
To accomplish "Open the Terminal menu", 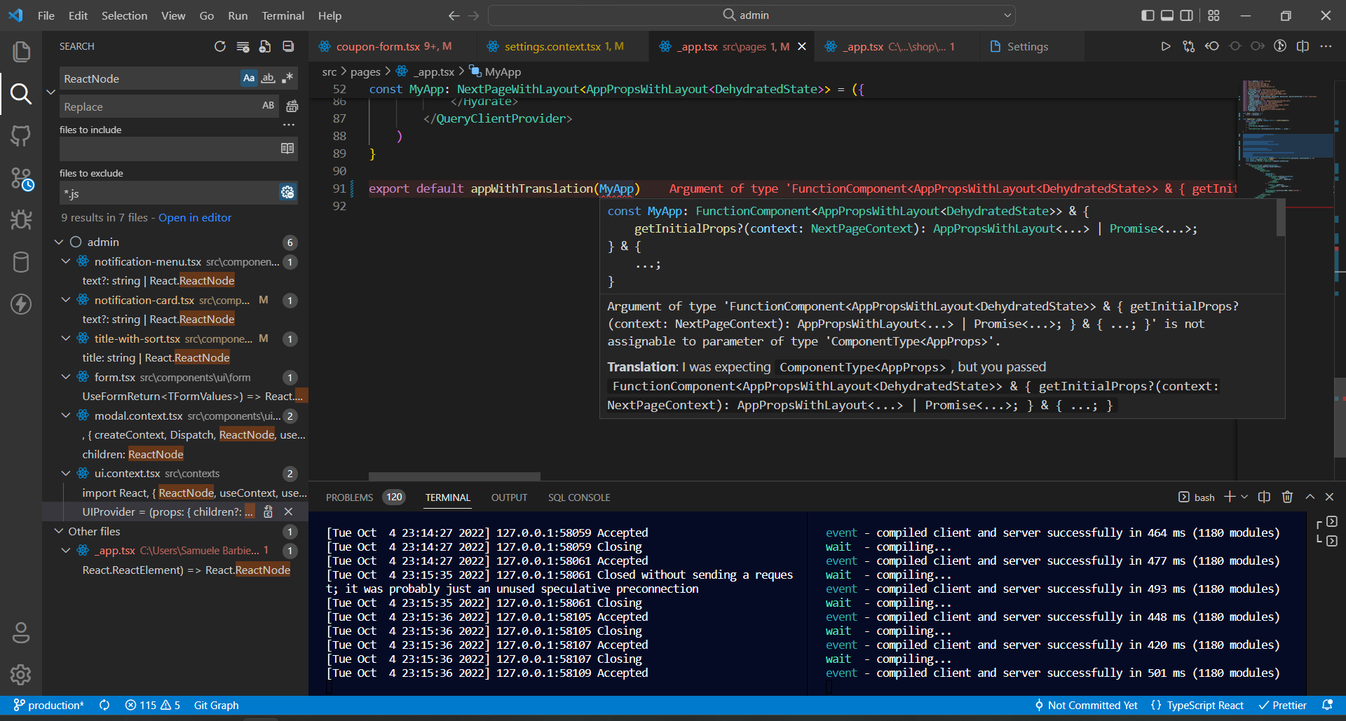I will click(x=283, y=15).
